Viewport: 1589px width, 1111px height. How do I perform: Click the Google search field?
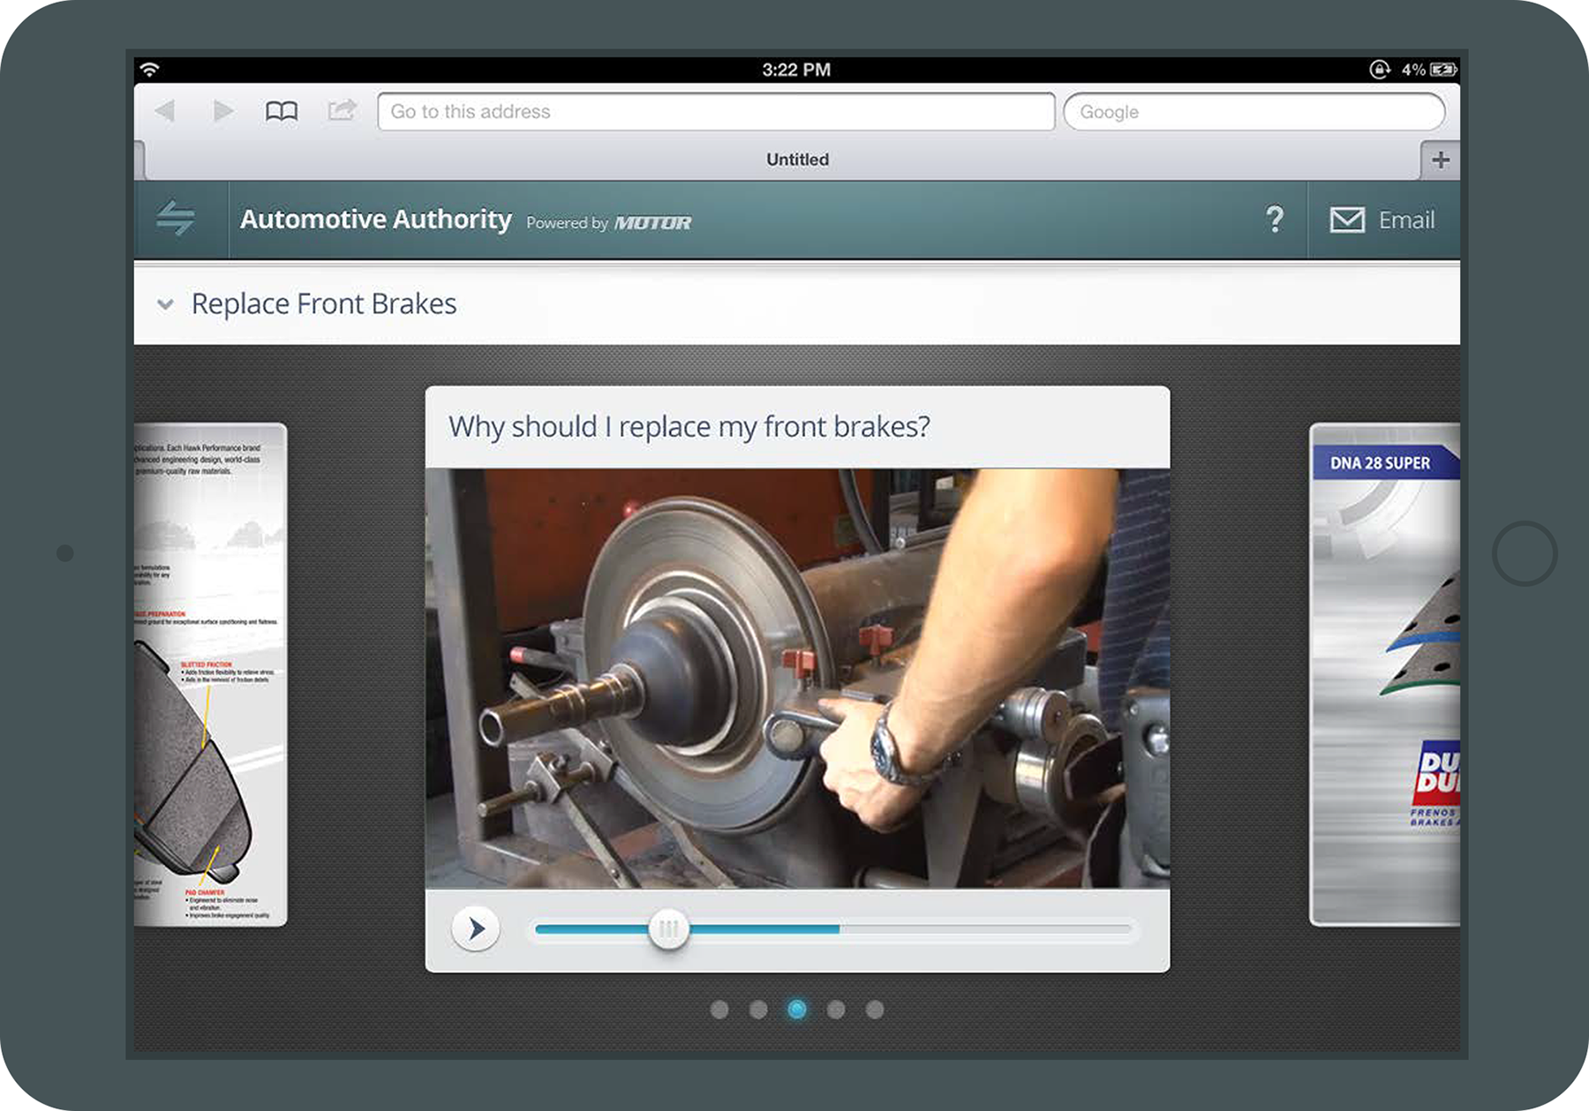pyautogui.click(x=1254, y=112)
